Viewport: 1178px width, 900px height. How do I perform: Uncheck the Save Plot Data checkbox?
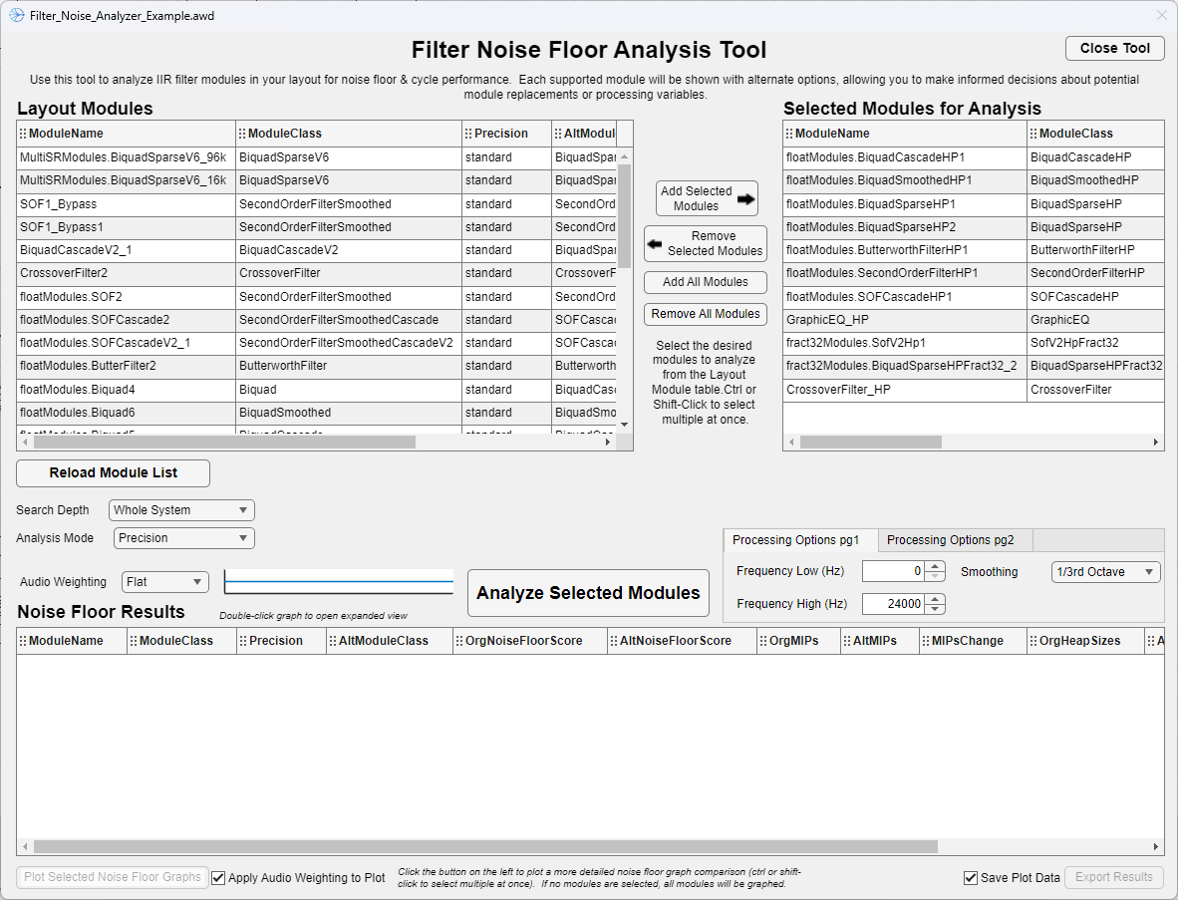[x=971, y=877]
